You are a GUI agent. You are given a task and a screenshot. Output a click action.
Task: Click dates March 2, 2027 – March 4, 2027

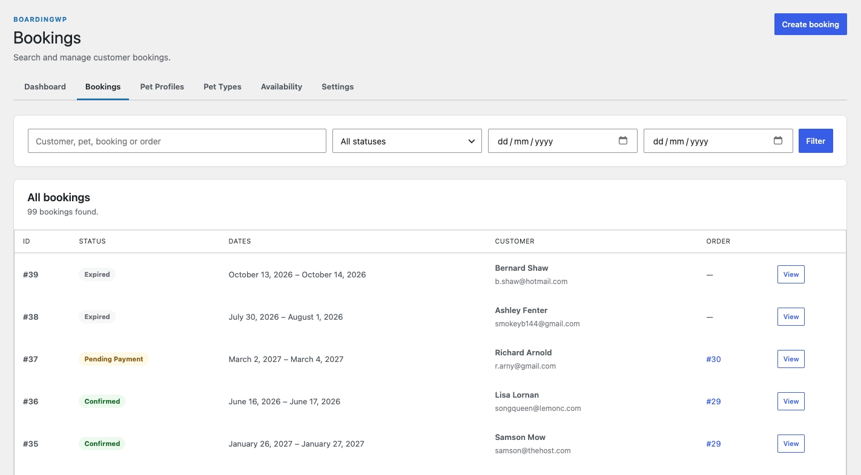click(x=286, y=359)
